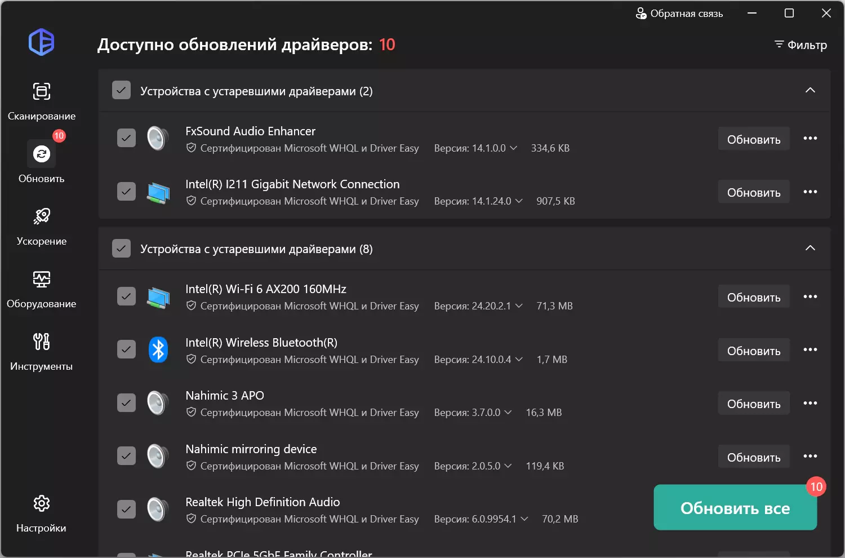845x558 pixels.
Task: Update Nahimic mirroring device driver
Action: click(754, 457)
